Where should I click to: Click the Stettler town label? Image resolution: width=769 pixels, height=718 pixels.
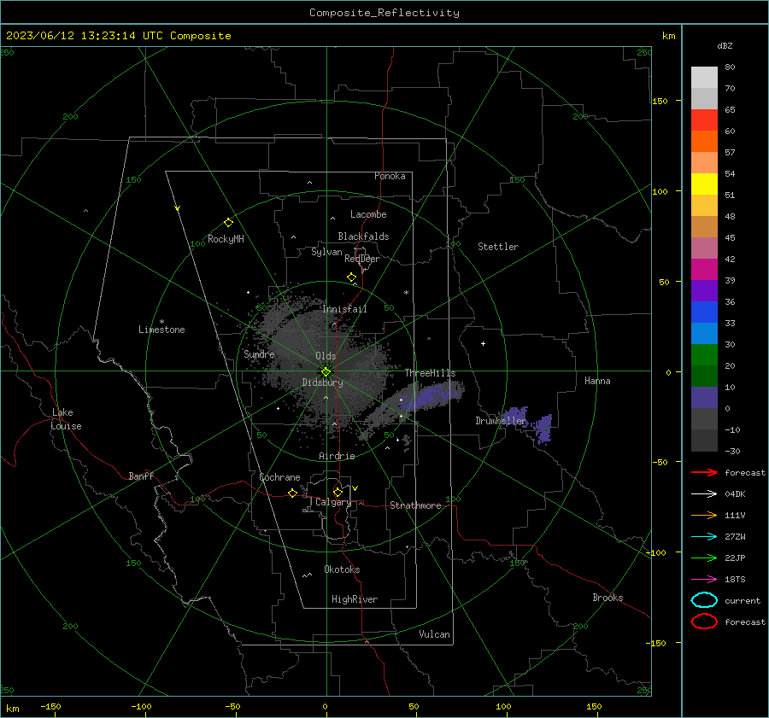click(x=498, y=247)
